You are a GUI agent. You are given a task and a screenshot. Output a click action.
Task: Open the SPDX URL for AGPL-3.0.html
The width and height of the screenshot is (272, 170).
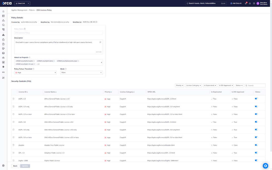tap(161, 122)
